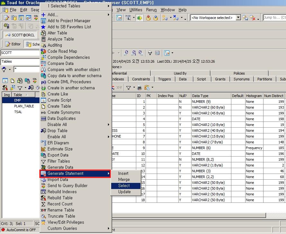Viewport: 286px width, 234px height.
Task: Click the Commit icon in main toolbar
Action: [x=148, y=18]
